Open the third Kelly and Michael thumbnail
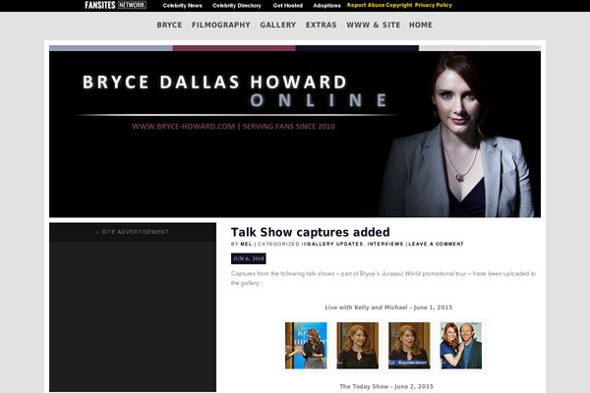 [409, 345]
